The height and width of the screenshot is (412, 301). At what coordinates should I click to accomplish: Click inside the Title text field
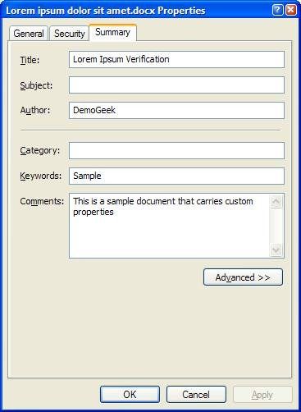click(x=176, y=59)
